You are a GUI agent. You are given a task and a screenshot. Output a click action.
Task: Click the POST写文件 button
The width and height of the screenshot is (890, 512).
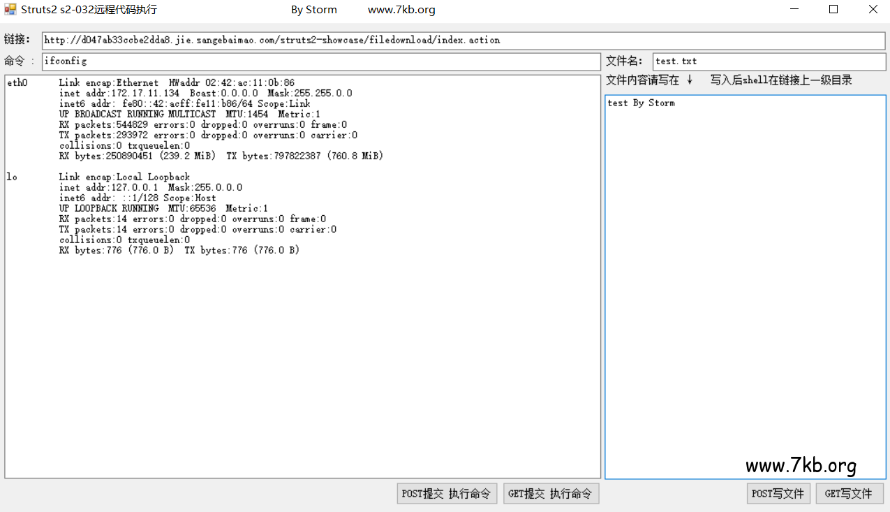coord(778,493)
